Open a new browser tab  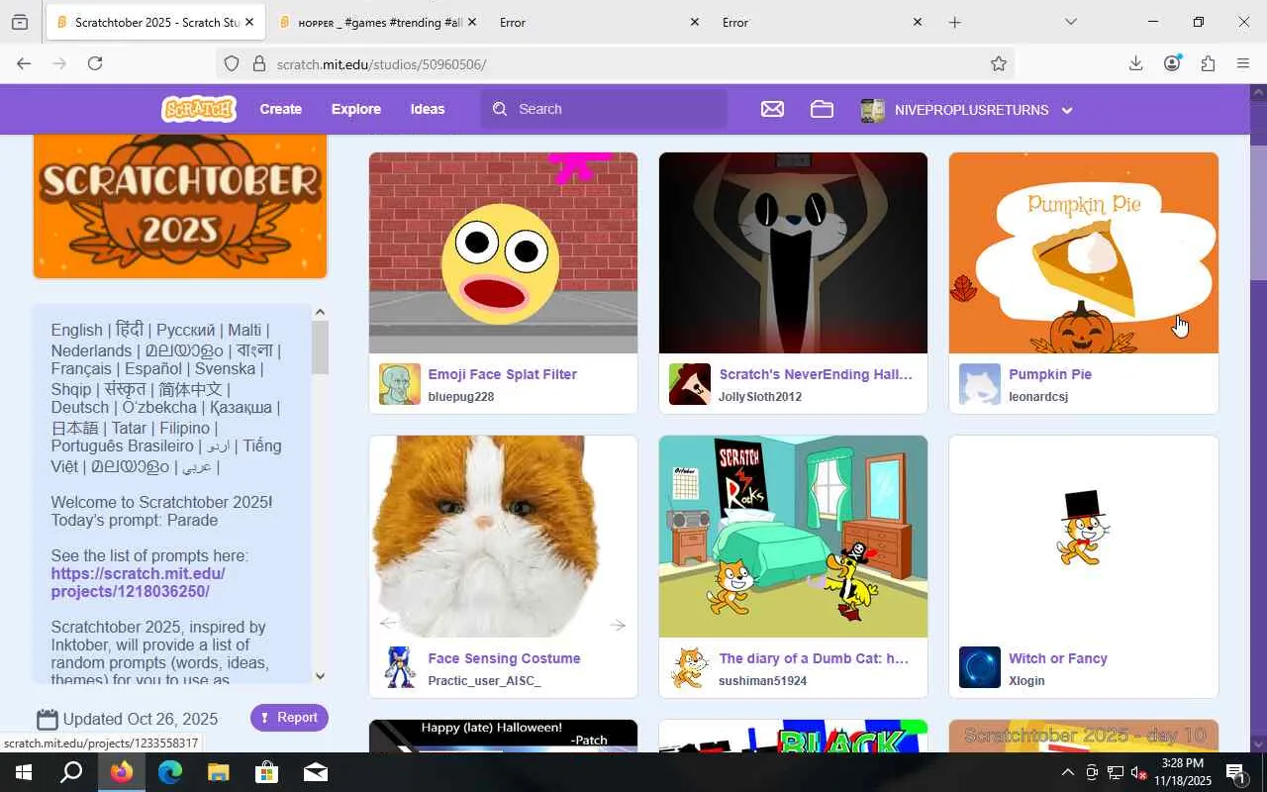coord(954,22)
